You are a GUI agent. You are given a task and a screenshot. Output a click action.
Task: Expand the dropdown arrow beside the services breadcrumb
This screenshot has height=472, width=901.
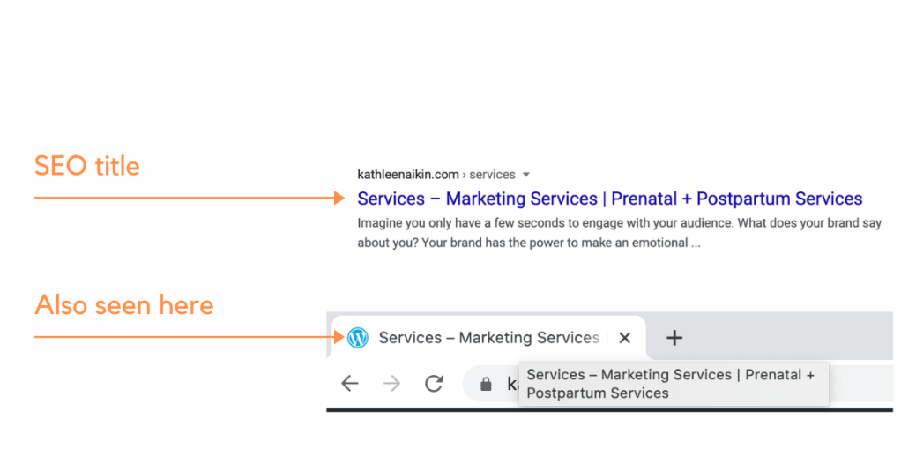click(526, 175)
